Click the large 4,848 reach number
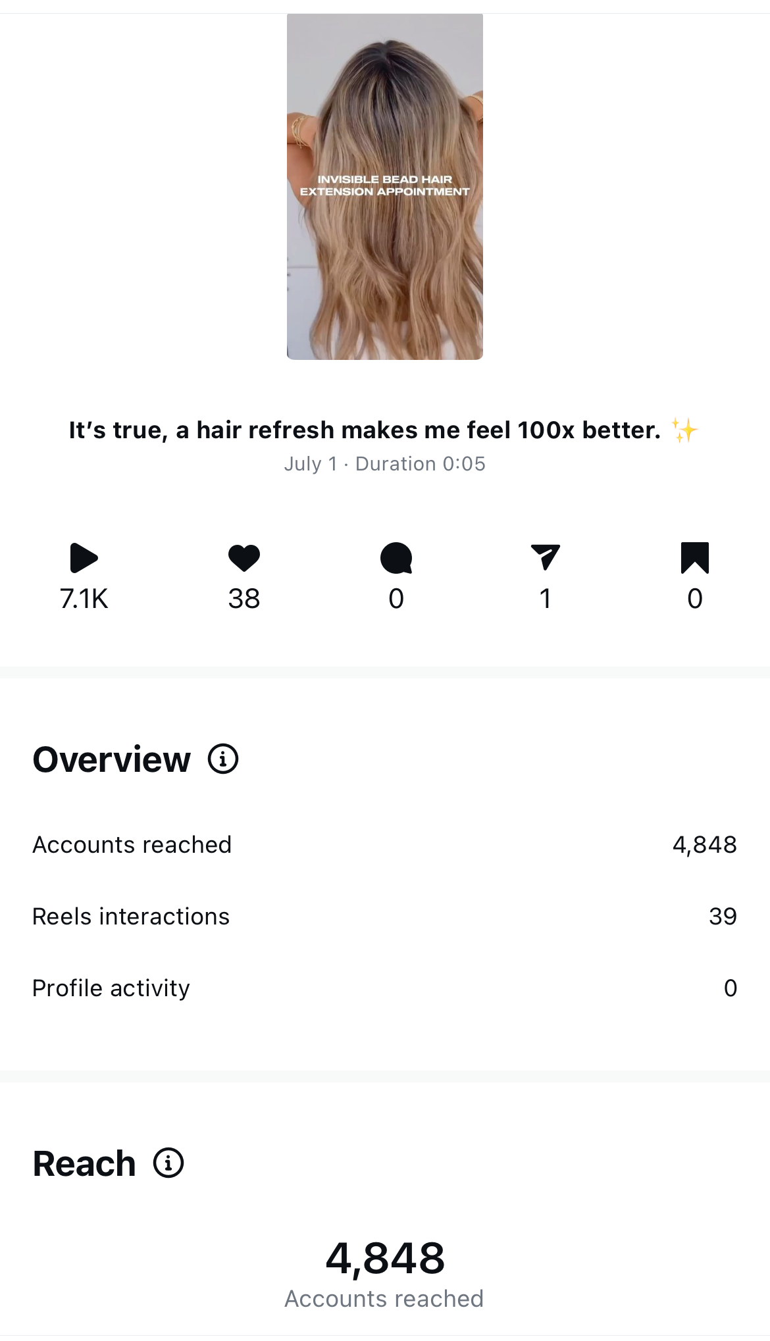 [x=385, y=1259]
